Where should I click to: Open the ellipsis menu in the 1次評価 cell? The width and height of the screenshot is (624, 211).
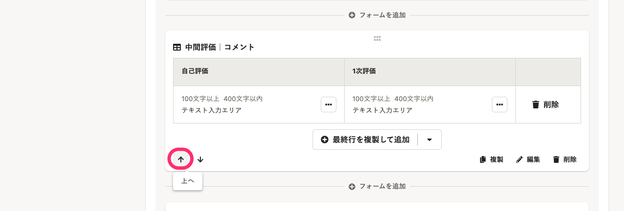(x=500, y=105)
